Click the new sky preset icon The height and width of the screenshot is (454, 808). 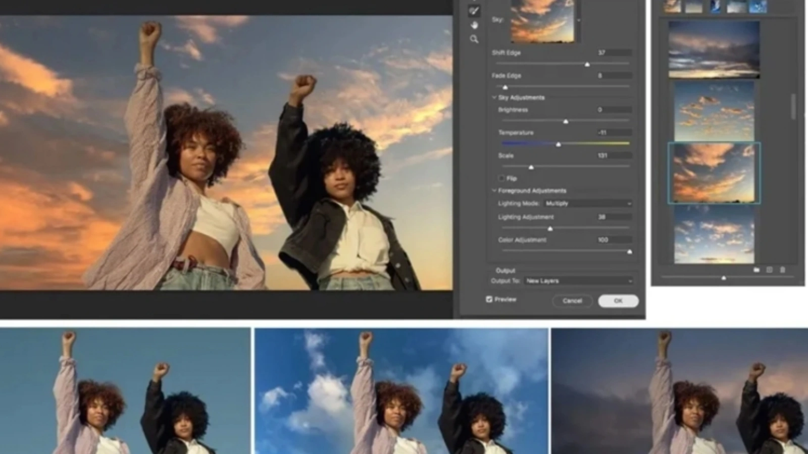click(769, 270)
